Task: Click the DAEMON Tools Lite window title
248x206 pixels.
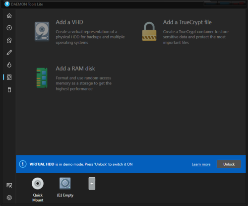Action: (x=27, y=4)
